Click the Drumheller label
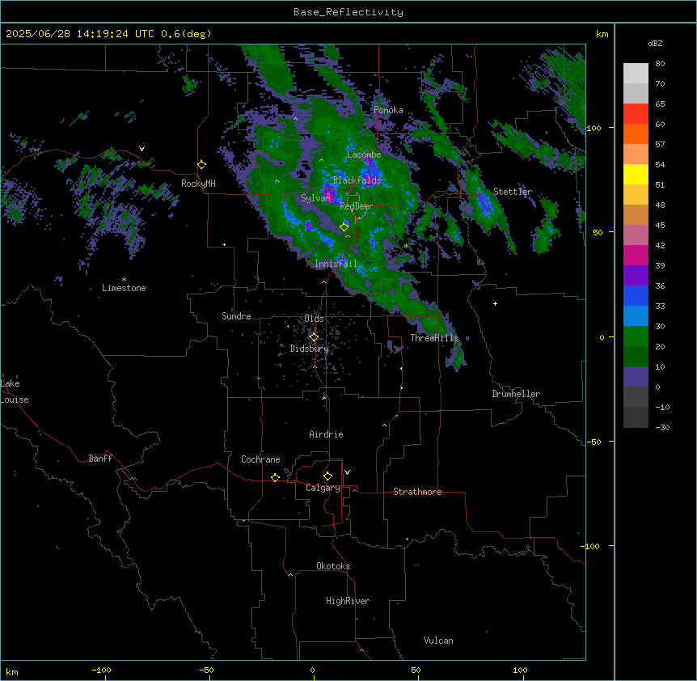The height and width of the screenshot is (681, 697). (x=516, y=394)
